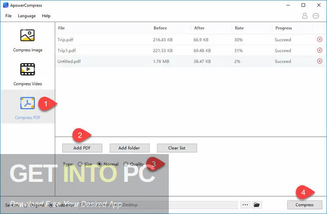The image size is (327, 214).
Task: Start compression with Compress button
Action: point(305,205)
